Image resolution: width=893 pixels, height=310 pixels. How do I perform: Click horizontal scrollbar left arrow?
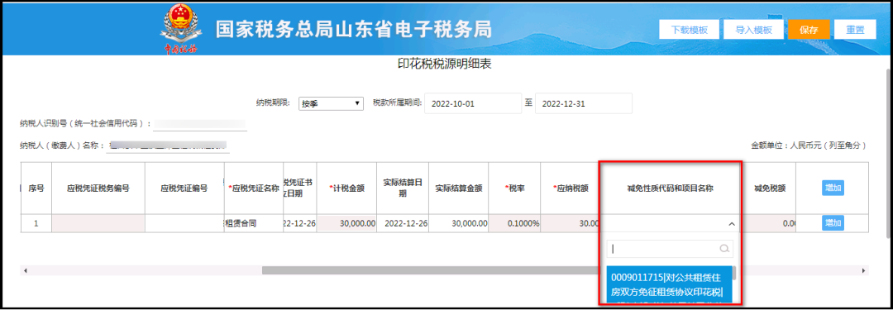coord(26,270)
